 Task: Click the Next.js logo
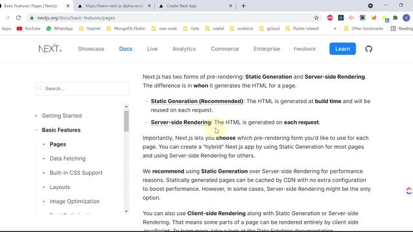50,49
